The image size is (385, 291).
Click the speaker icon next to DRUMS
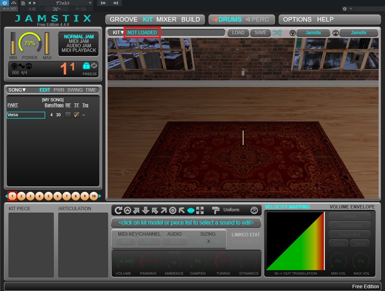(215, 19)
